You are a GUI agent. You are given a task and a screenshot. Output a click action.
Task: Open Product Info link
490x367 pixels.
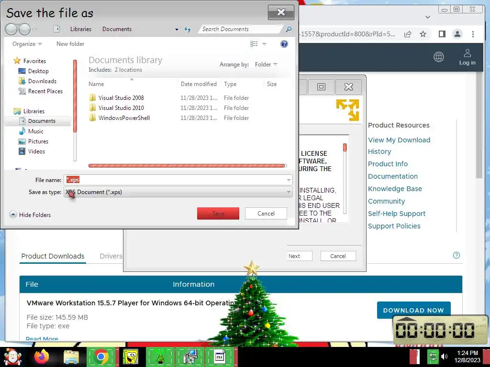tap(388, 164)
